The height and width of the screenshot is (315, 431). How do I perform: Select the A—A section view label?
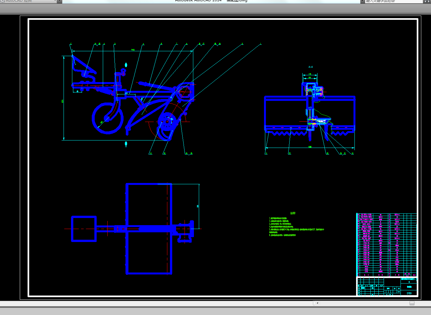tap(310, 67)
